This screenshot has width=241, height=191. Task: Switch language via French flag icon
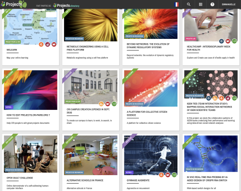click(176, 4)
